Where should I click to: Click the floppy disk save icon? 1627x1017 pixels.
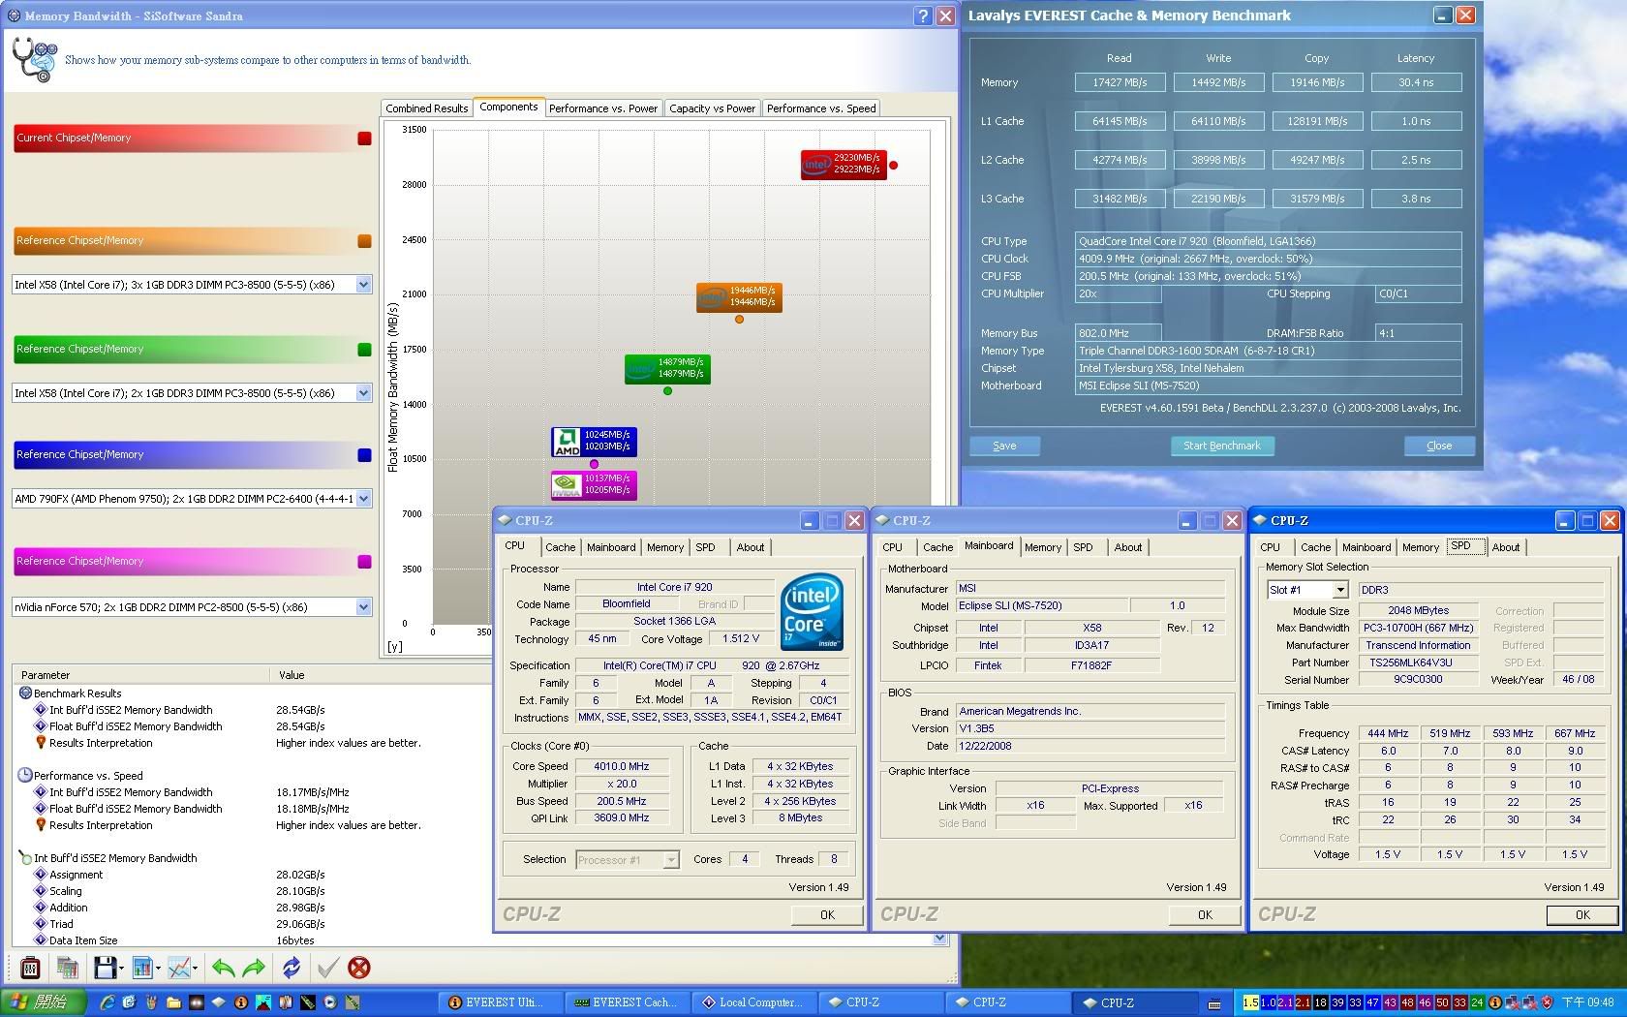click(x=105, y=967)
